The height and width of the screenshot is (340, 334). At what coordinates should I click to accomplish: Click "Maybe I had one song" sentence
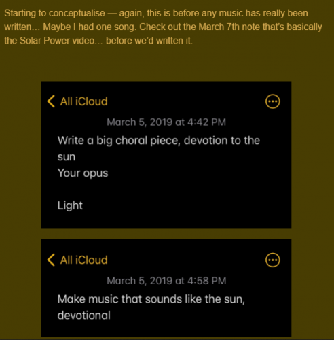click(x=90, y=27)
